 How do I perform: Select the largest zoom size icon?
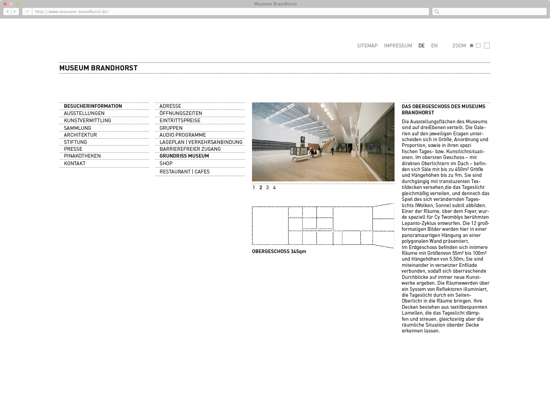[487, 45]
